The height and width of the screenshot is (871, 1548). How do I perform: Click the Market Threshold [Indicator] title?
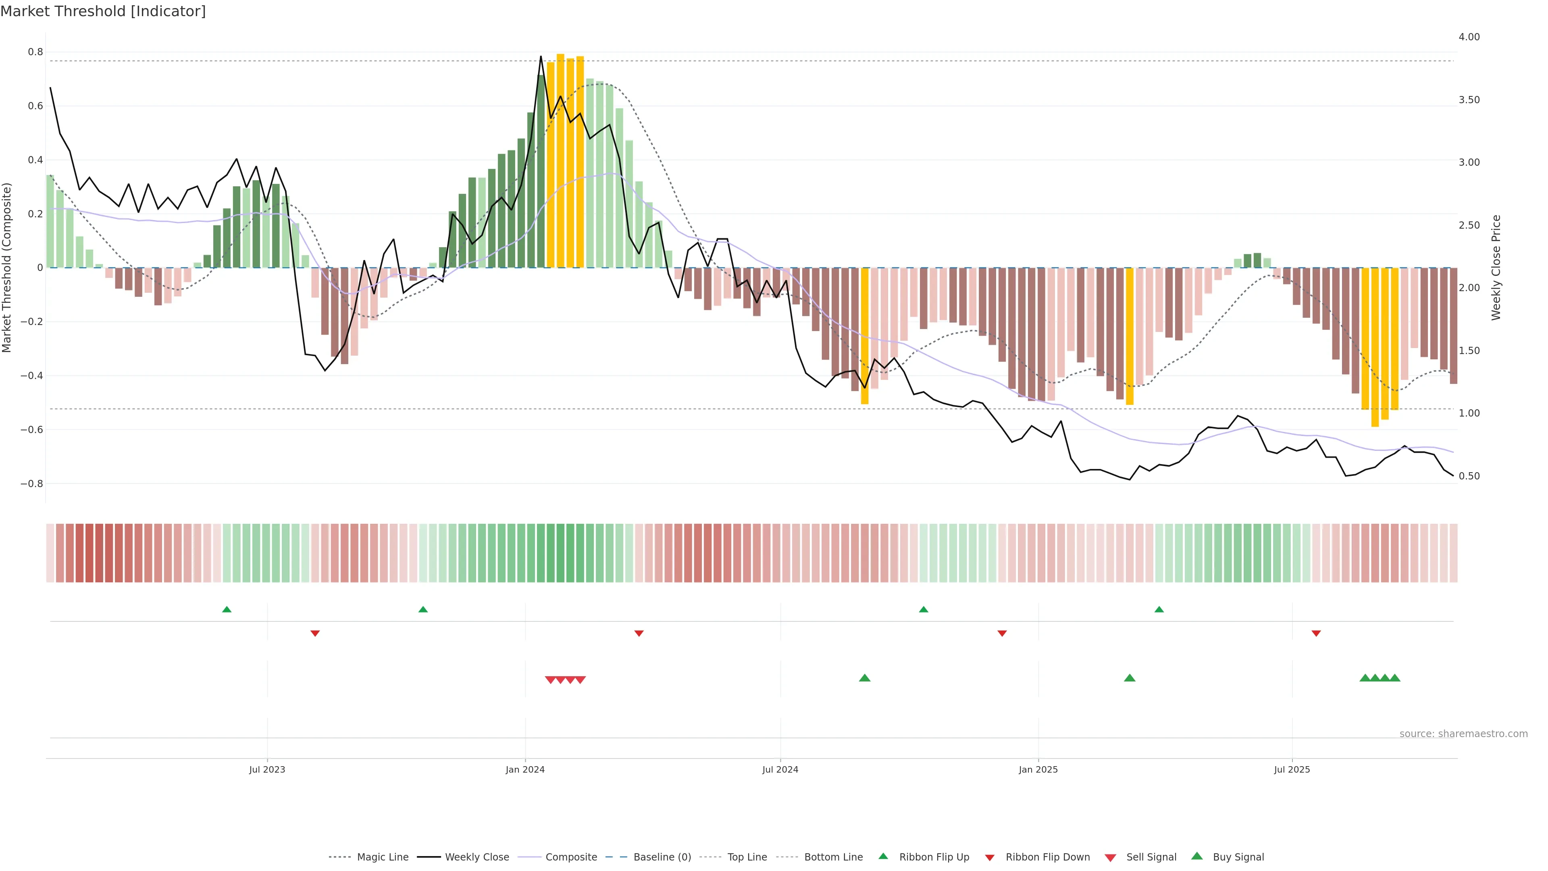tap(103, 11)
